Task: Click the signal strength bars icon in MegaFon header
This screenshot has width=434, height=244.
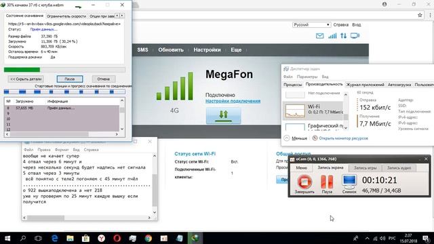Action: 332,36
